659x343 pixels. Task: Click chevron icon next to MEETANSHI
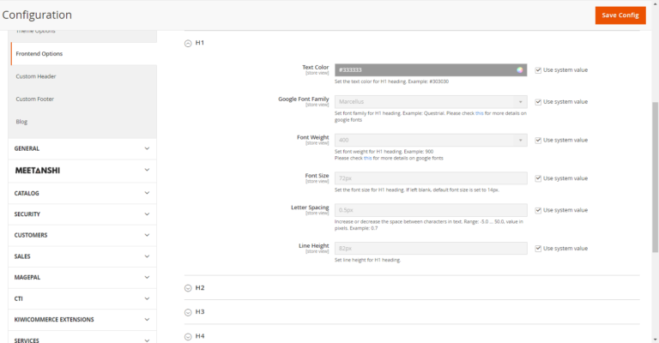click(147, 171)
